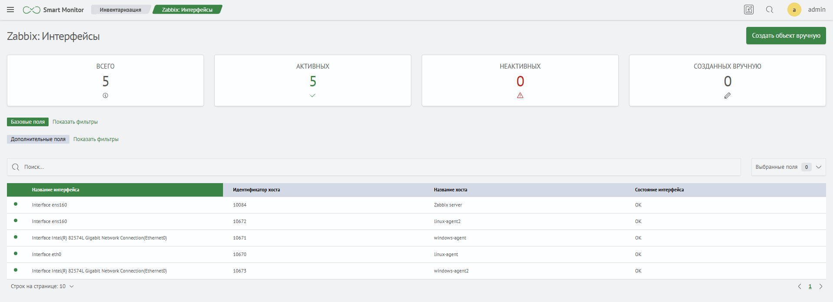The image size is (833, 302).
Task: Click checkmark icon under АКТИВНЫХ
Action: coord(313,95)
